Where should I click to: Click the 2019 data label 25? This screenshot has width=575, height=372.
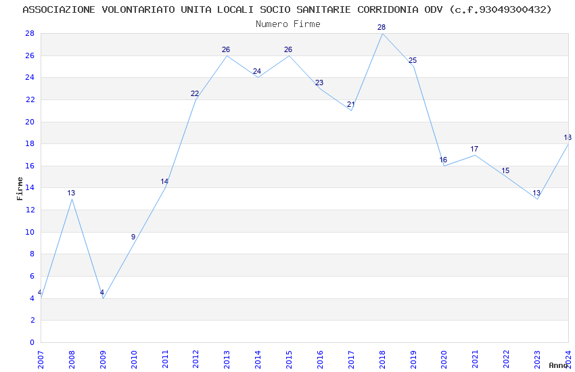click(x=413, y=61)
